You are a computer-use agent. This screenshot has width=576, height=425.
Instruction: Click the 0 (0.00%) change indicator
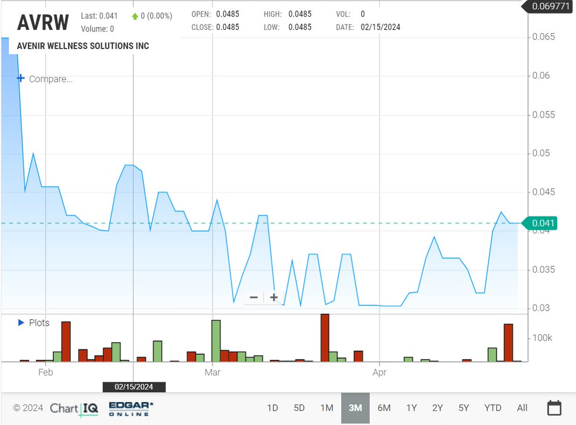(152, 16)
